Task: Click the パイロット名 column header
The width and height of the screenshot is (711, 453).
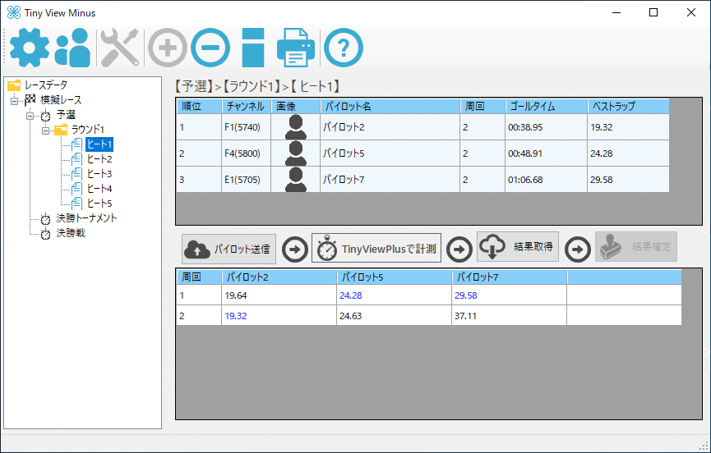Action: click(x=390, y=107)
